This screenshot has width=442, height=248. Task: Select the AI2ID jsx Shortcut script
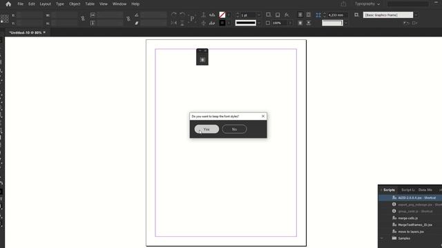coord(410,198)
